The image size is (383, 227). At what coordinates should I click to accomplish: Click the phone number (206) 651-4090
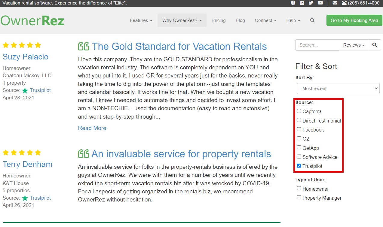(x=363, y=3)
